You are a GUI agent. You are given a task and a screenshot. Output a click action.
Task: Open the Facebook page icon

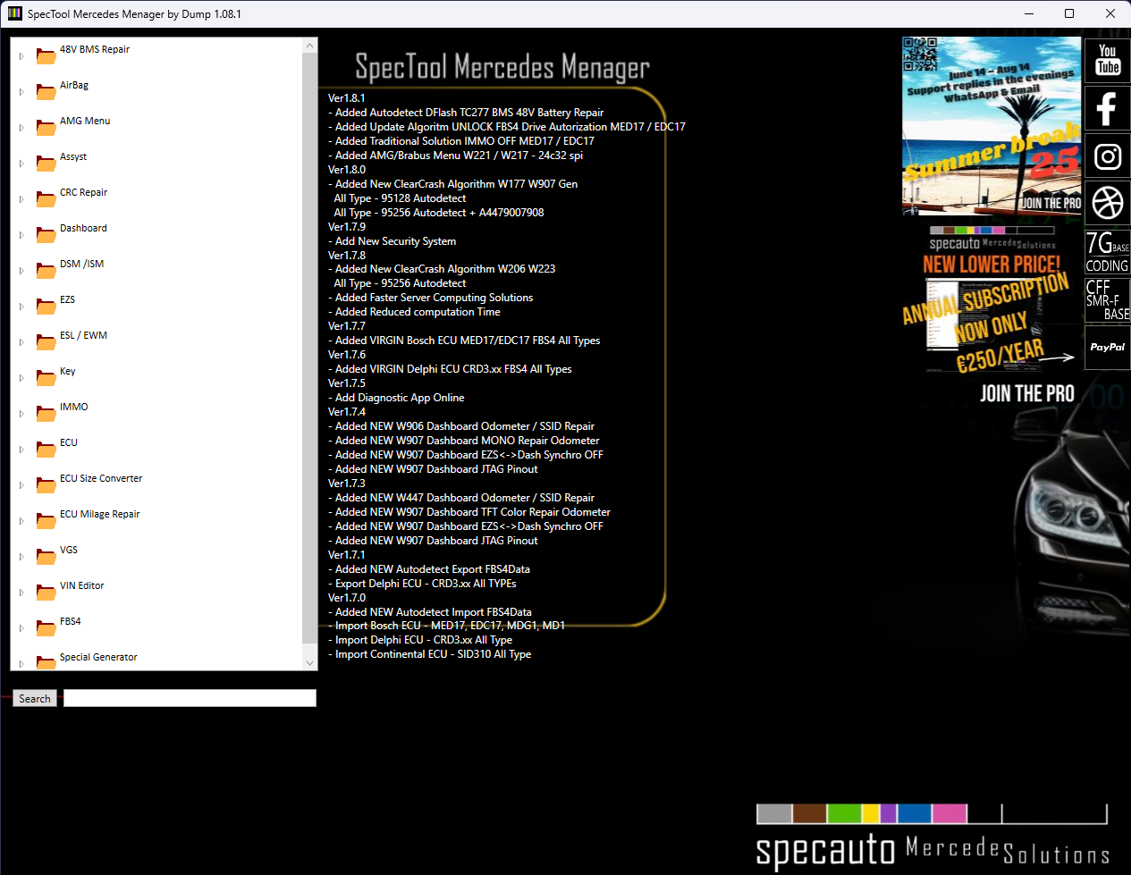click(x=1107, y=108)
